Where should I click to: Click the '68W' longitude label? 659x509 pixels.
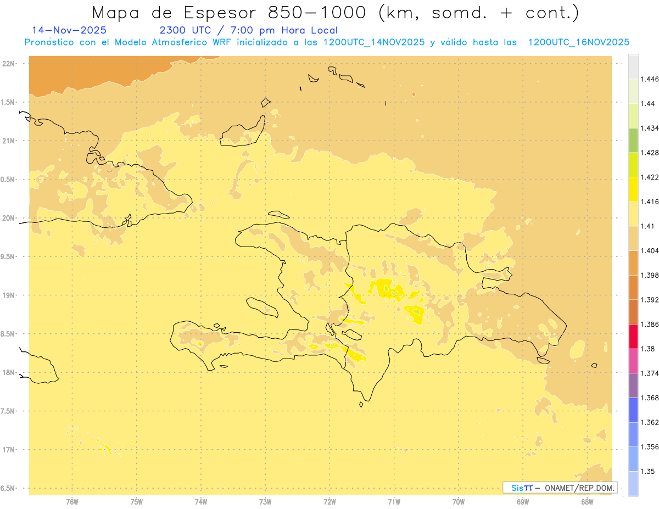pos(587,502)
